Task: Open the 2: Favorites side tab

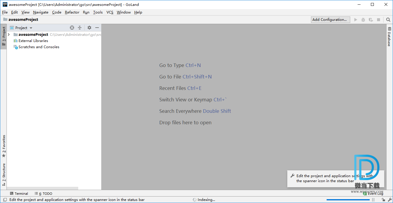Action: (4, 146)
